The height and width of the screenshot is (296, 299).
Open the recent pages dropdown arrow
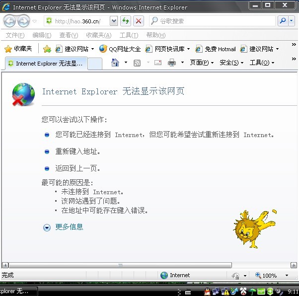click(34, 21)
